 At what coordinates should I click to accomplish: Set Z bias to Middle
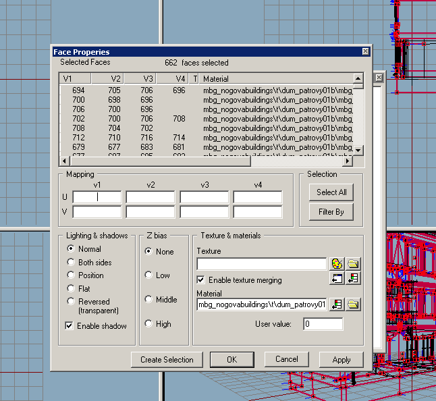(x=148, y=300)
